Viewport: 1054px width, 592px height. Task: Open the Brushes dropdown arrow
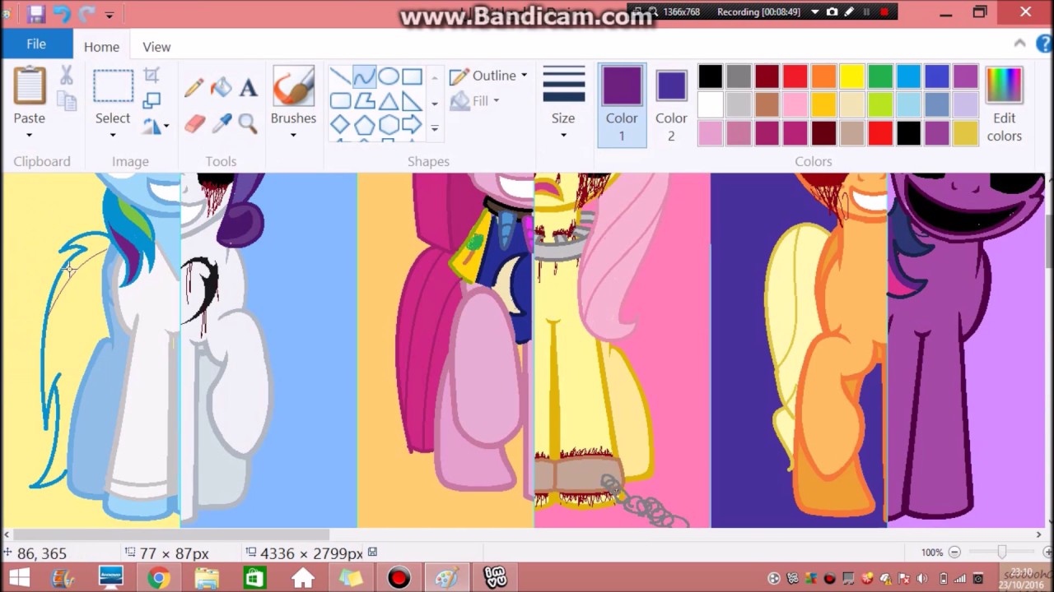[293, 136]
